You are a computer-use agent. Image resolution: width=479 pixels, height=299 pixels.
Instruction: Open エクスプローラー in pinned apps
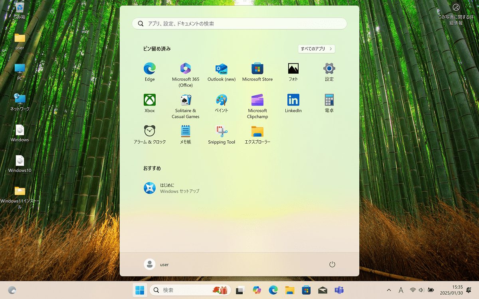point(257,135)
